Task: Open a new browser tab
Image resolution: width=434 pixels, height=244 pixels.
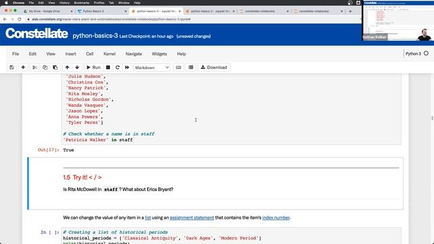Action: 350,11
